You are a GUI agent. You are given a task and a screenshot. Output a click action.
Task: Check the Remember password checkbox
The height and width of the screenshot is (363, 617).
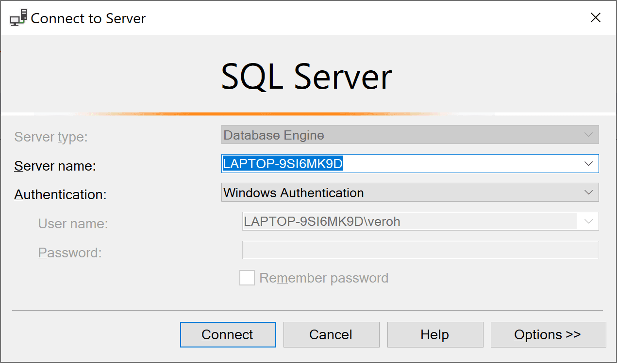coord(247,277)
